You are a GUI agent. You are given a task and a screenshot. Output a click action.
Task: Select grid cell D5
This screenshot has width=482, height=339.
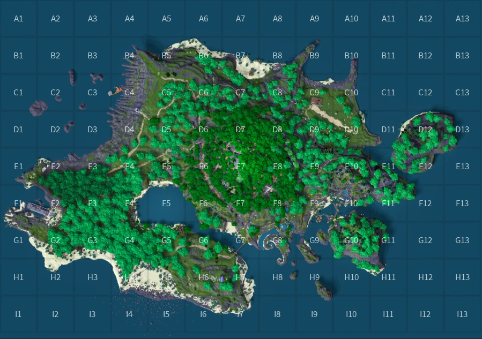(166, 129)
